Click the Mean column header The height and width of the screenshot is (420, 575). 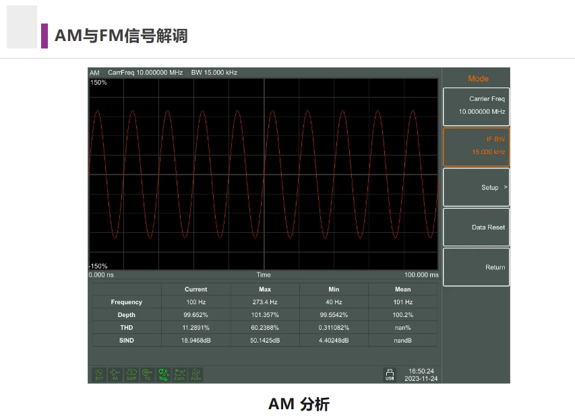coord(402,289)
